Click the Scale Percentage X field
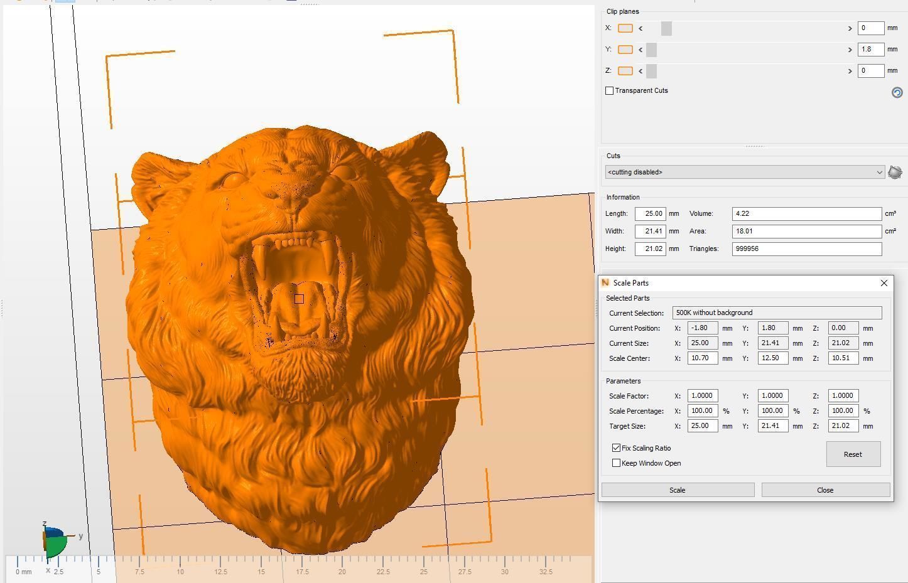The height and width of the screenshot is (583, 908). pyautogui.click(x=703, y=411)
